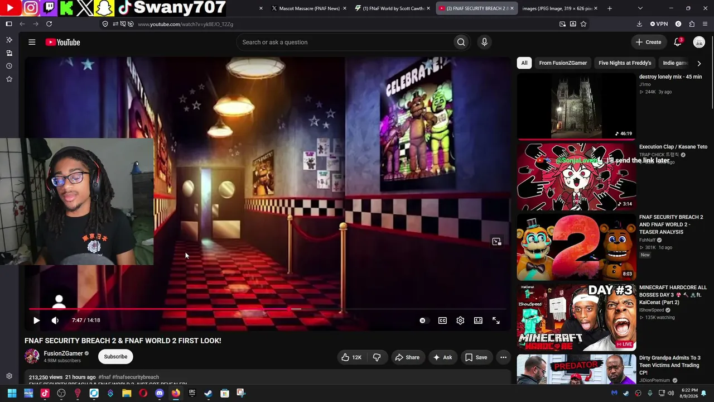
Task: Open the browser sidebar settings gear
Action: 9,376
